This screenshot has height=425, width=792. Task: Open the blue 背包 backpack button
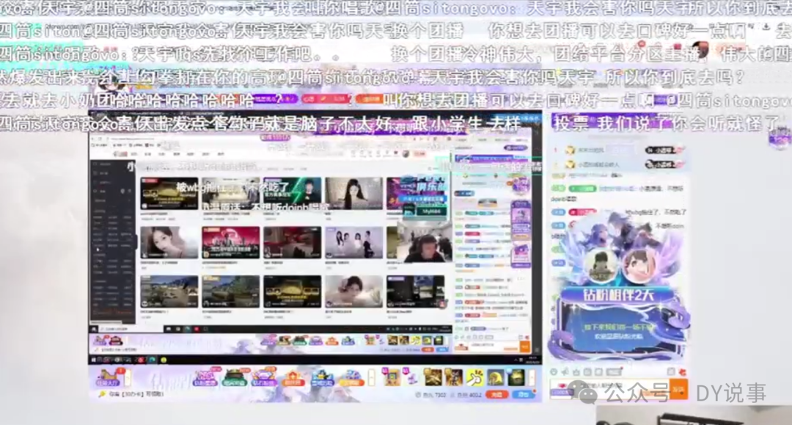point(524,394)
